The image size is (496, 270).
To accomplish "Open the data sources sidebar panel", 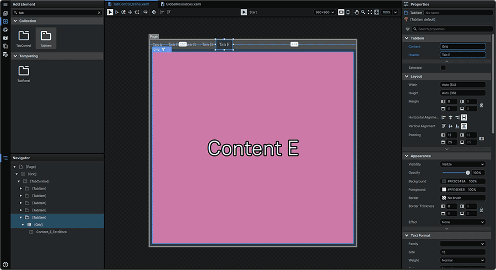I will click(x=5, y=55).
